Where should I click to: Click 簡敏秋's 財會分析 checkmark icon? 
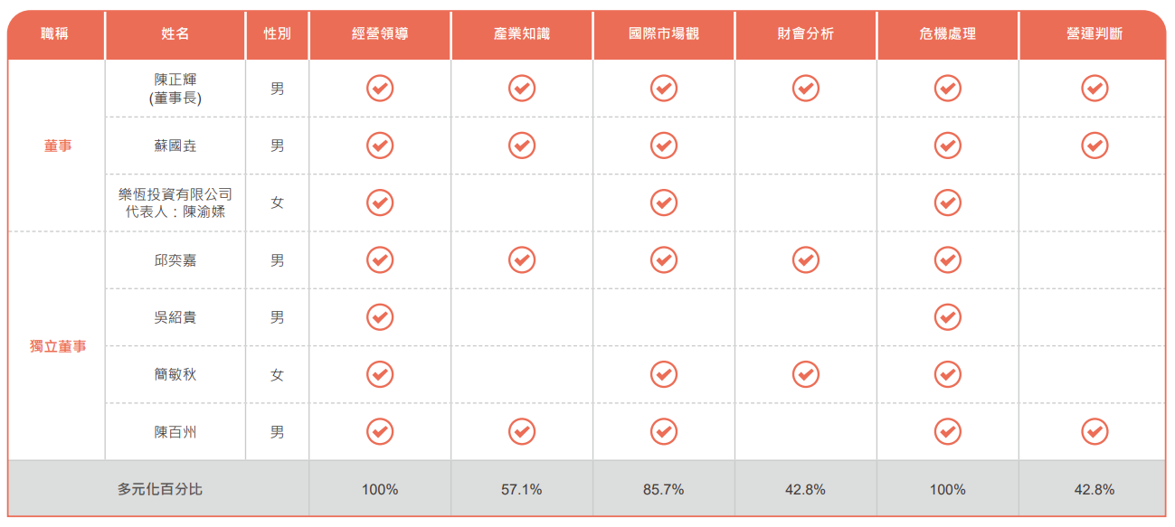(806, 374)
